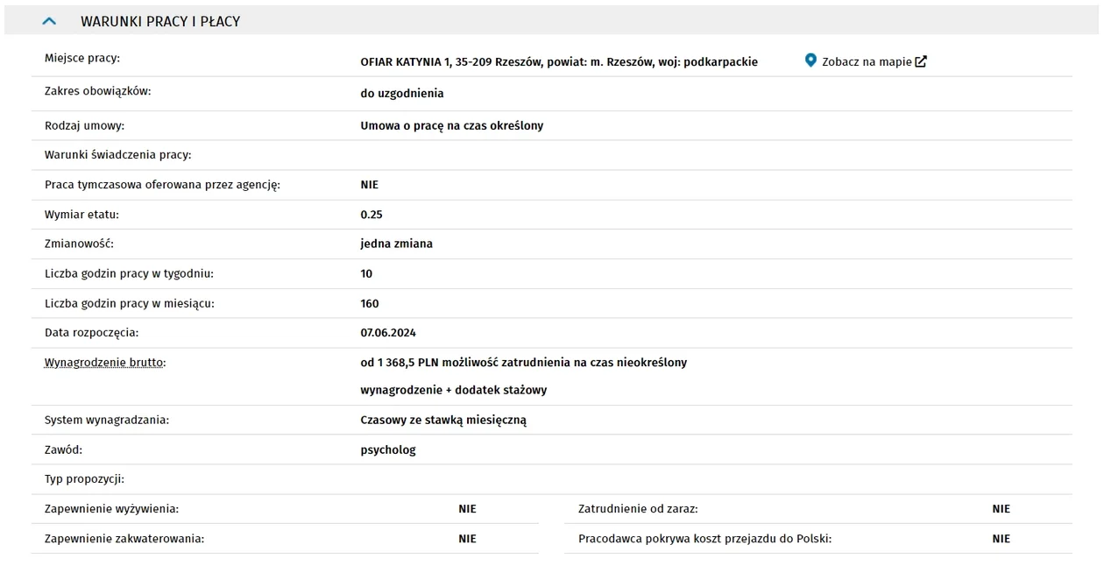The width and height of the screenshot is (1104, 573).
Task: Click the start date 07.06.2024
Action: 388,333
